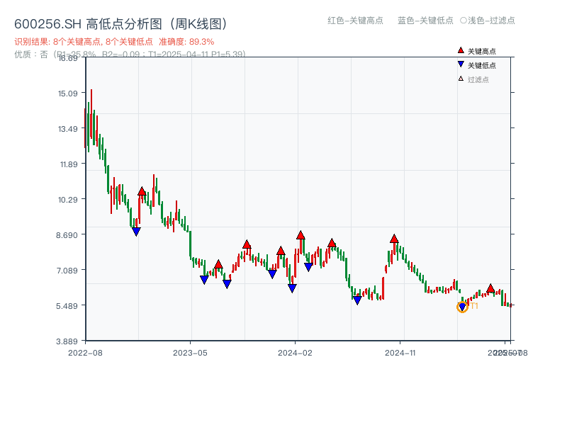The width and height of the screenshot is (567, 425).
Task: Click the 8.690 price axis label
Action: click(67, 235)
